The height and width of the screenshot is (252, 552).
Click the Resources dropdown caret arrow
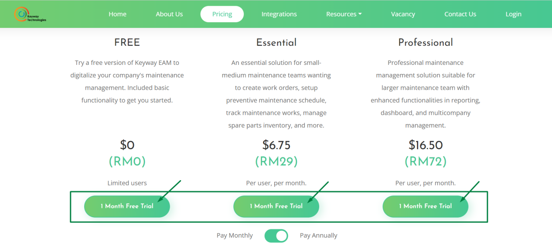[x=360, y=14]
